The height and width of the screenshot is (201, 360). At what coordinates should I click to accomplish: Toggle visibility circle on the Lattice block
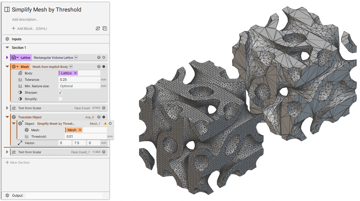point(103,57)
